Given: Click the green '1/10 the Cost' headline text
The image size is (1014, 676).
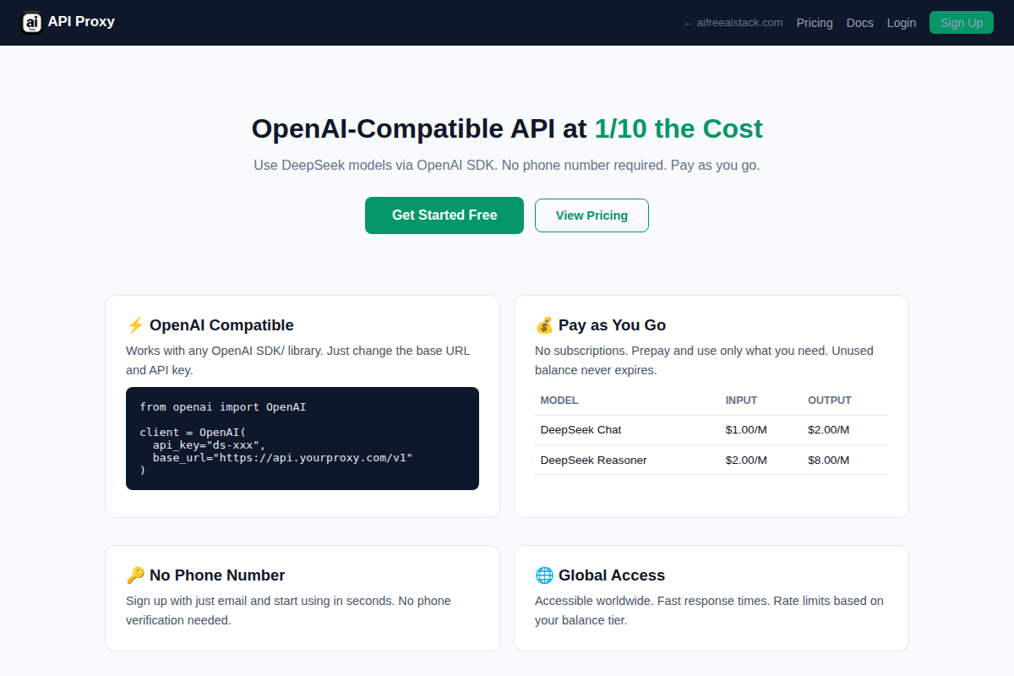Looking at the screenshot, I should coord(679,128).
